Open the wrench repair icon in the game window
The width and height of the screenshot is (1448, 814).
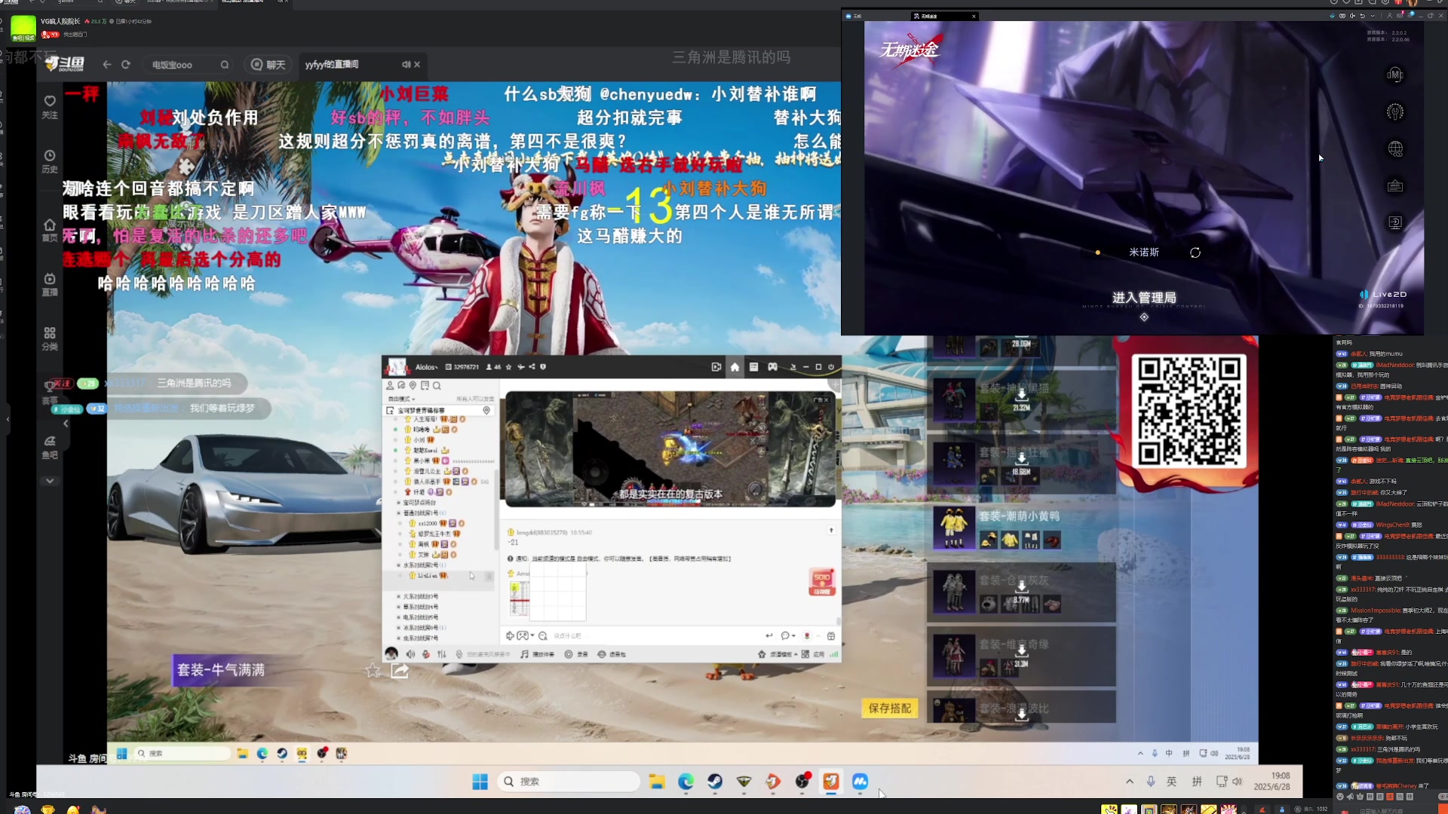point(1395,112)
